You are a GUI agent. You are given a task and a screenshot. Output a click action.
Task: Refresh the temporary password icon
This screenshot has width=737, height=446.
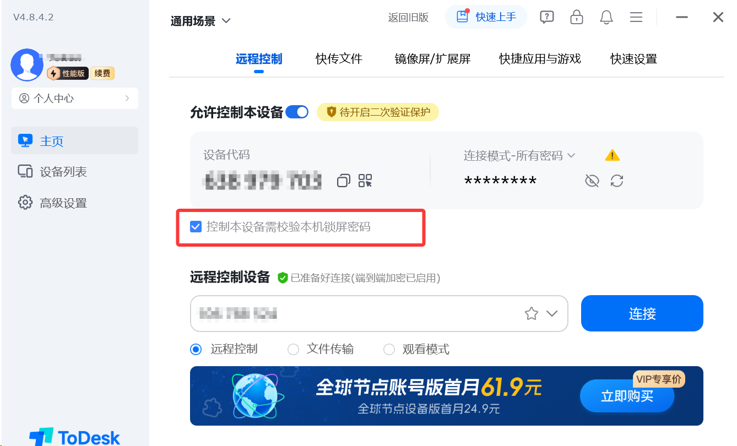coord(617,181)
